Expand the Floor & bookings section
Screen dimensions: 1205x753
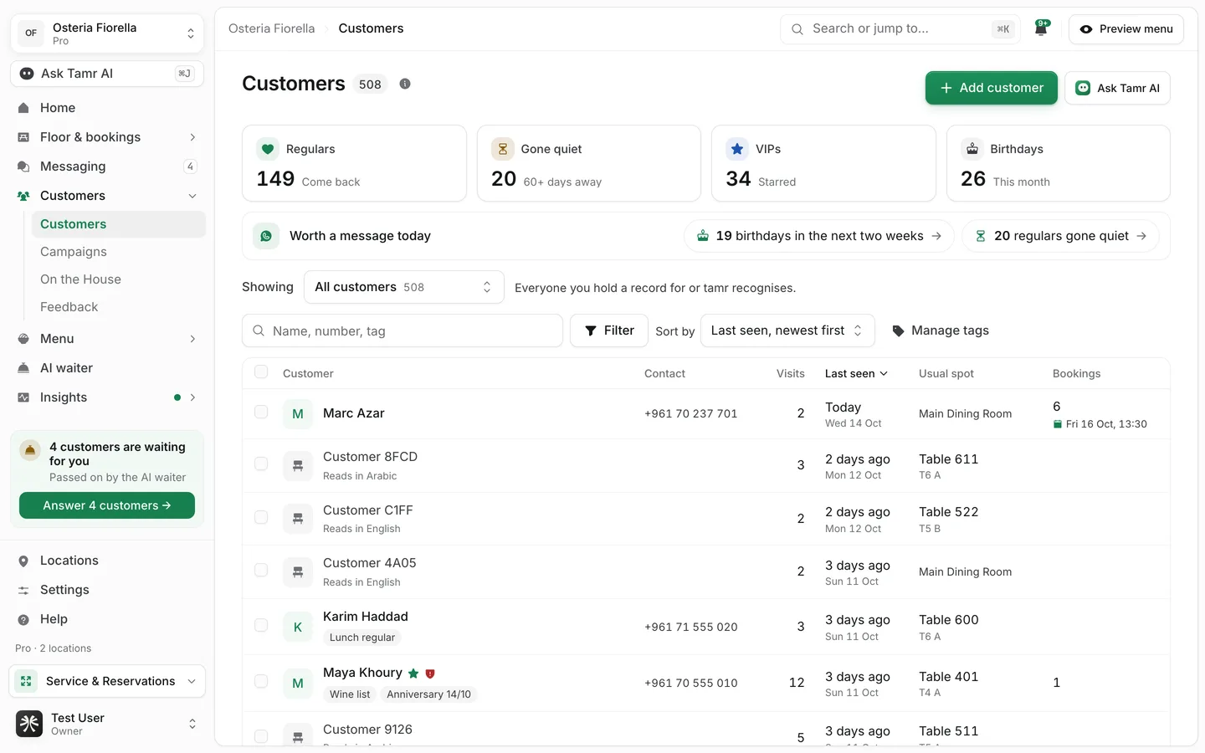pos(107,137)
